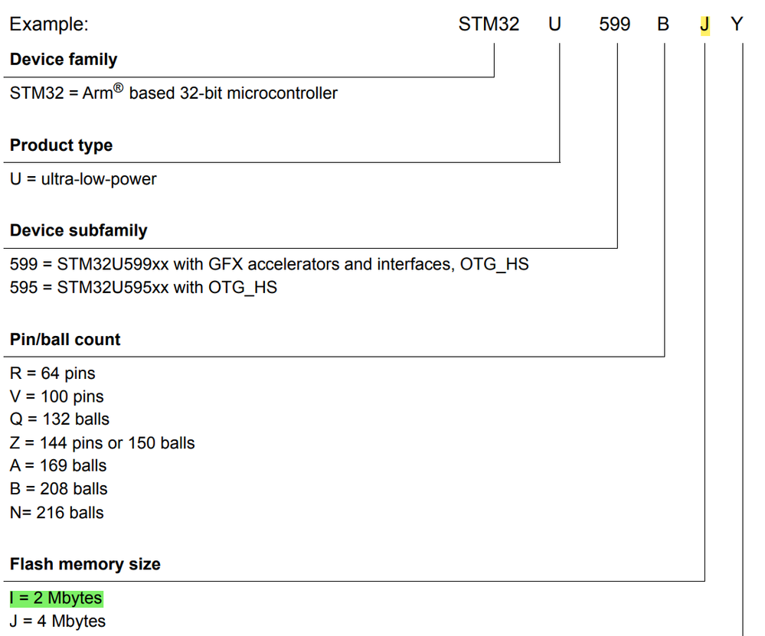The image size is (765, 636).
Task: Select the J = 4 Mbytes text
Action: coord(57,621)
